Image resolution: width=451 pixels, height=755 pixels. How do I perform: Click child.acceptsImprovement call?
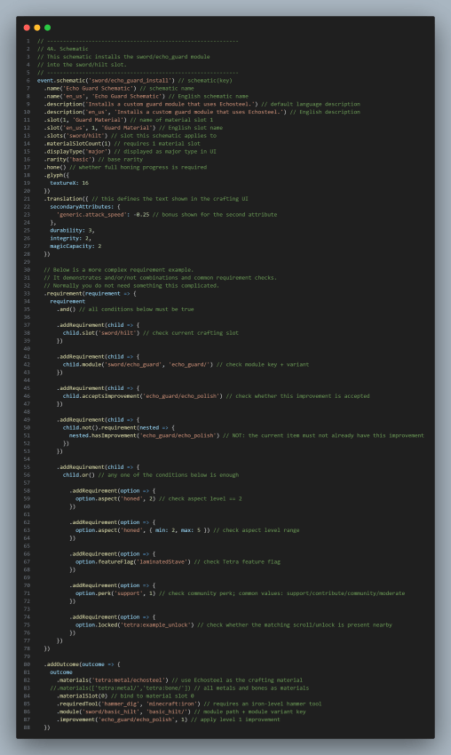point(143,396)
